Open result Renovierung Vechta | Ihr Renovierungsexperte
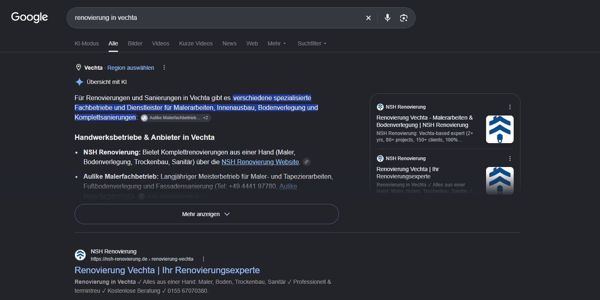The image size is (600, 300). 167,270
